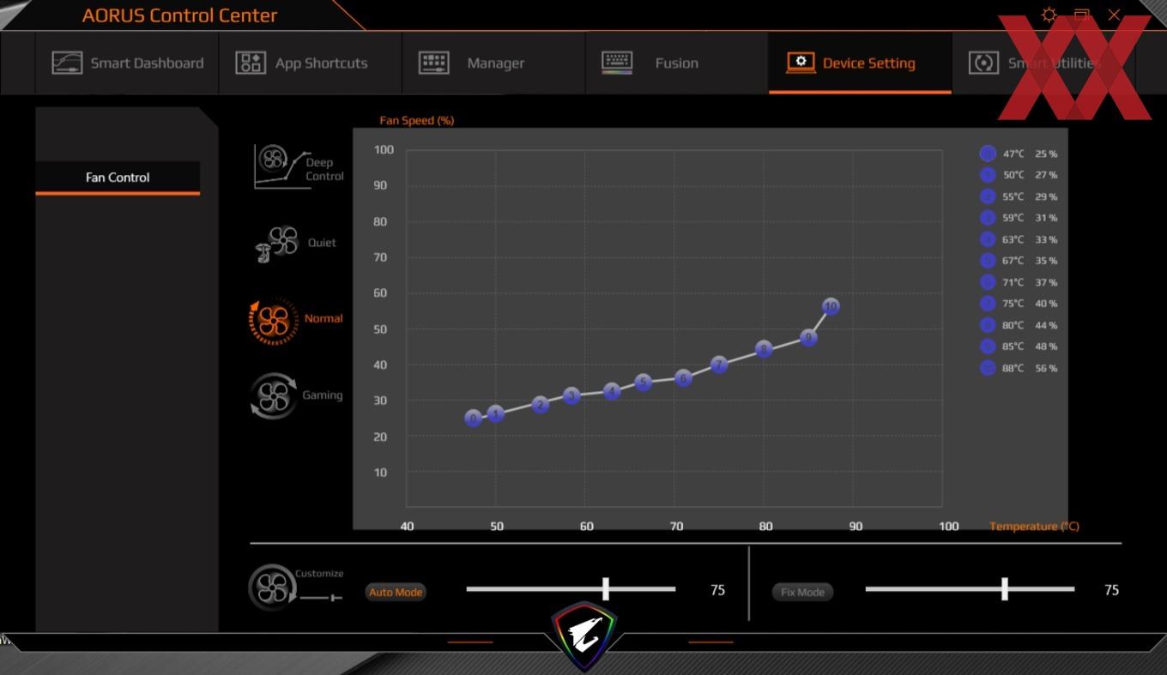Select curve point 1 on graph
Viewport: 1167px width, 675px height.
click(x=496, y=414)
